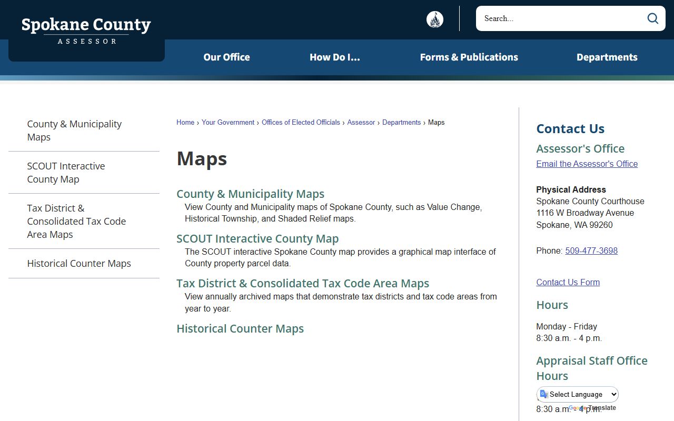Screen dimensions: 674x421
Task: Click the Spokane County Assessor logo
Action: (x=86, y=31)
